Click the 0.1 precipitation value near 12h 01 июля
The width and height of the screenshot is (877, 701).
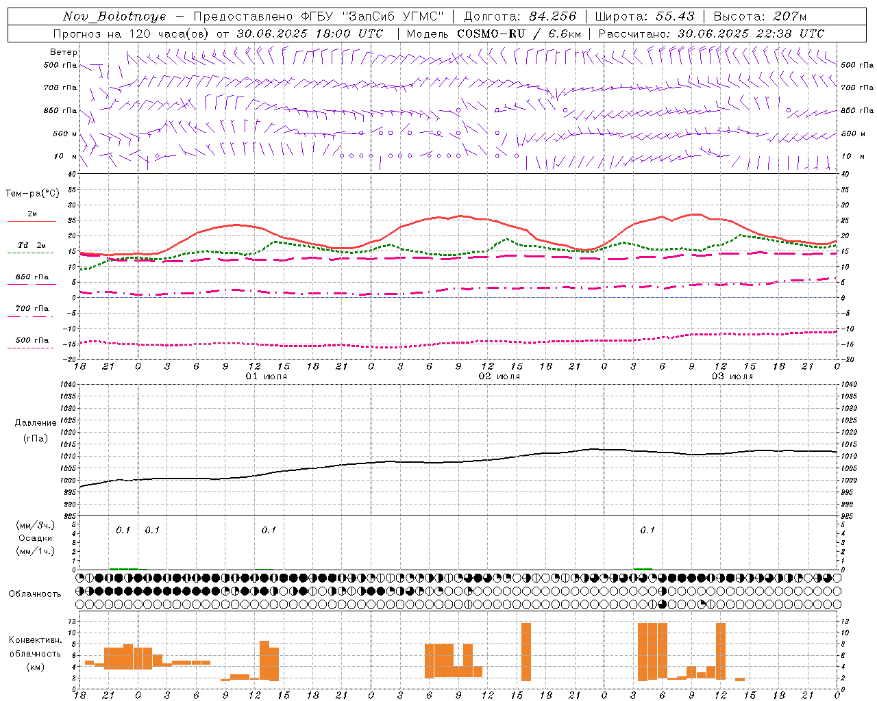coord(269,530)
